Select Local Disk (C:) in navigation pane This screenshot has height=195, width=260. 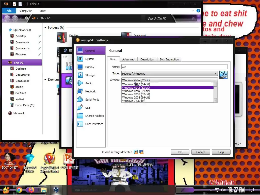[25, 105]
